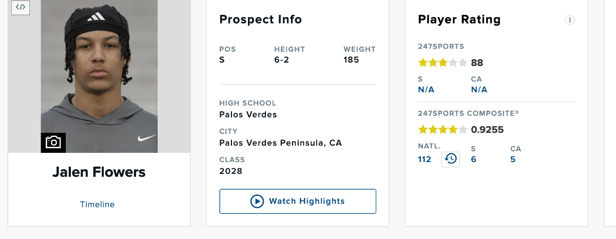Screen dimensions: 616x239
Task: Click the Composite four-star rating
Action: click(x=442, y=130)
